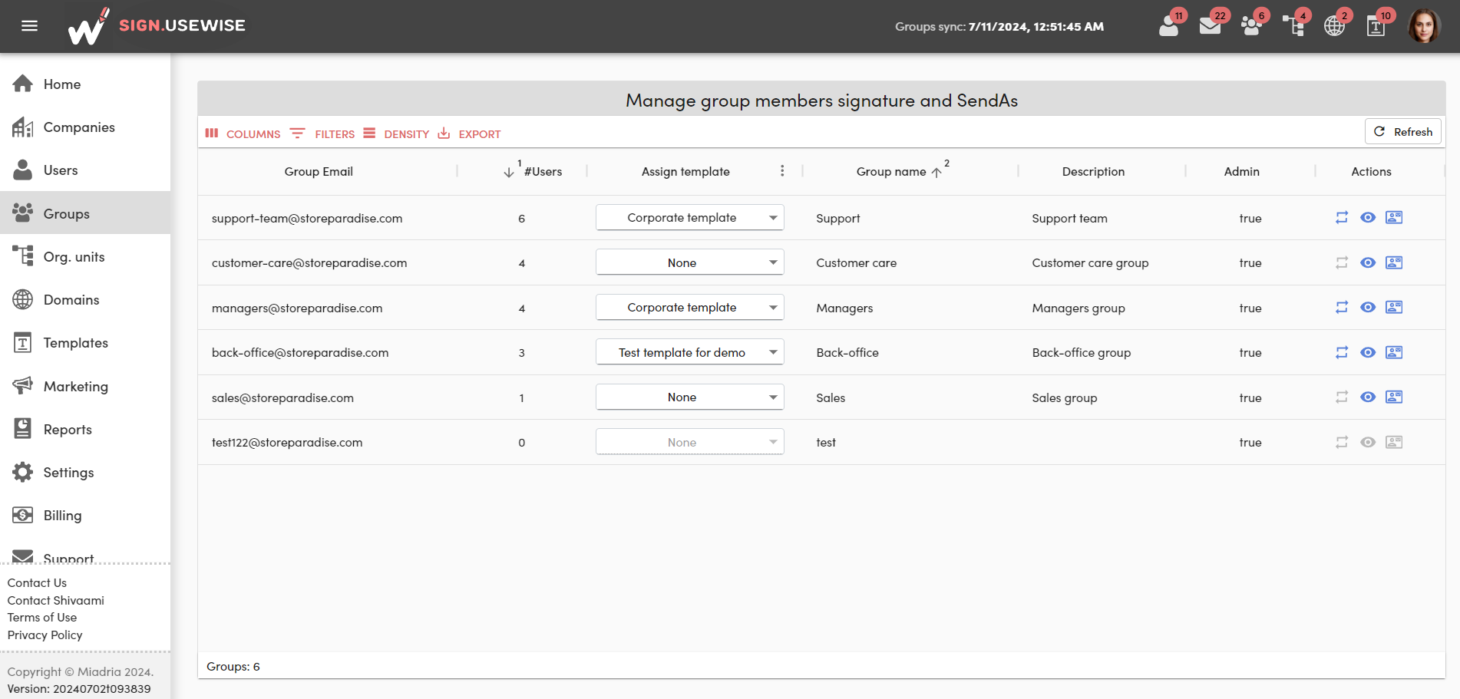
Task: Select Groups in the sidebar
Action: [66, 213]
